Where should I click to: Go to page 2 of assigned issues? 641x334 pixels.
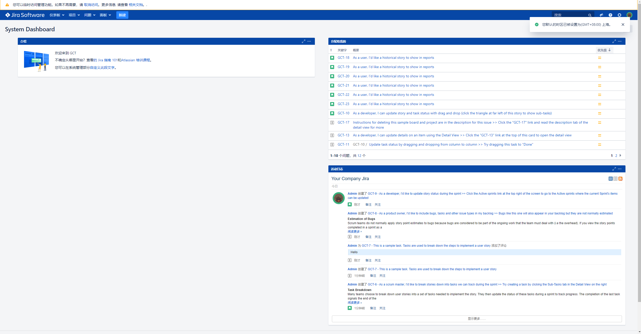616,156
